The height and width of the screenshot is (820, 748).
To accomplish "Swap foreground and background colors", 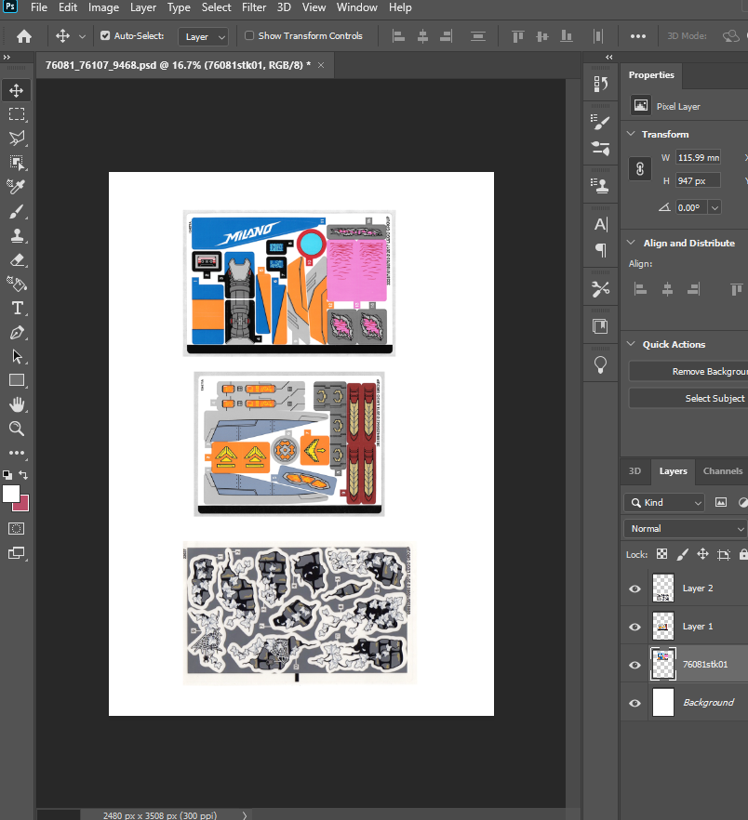I will (x=23, y=475).
